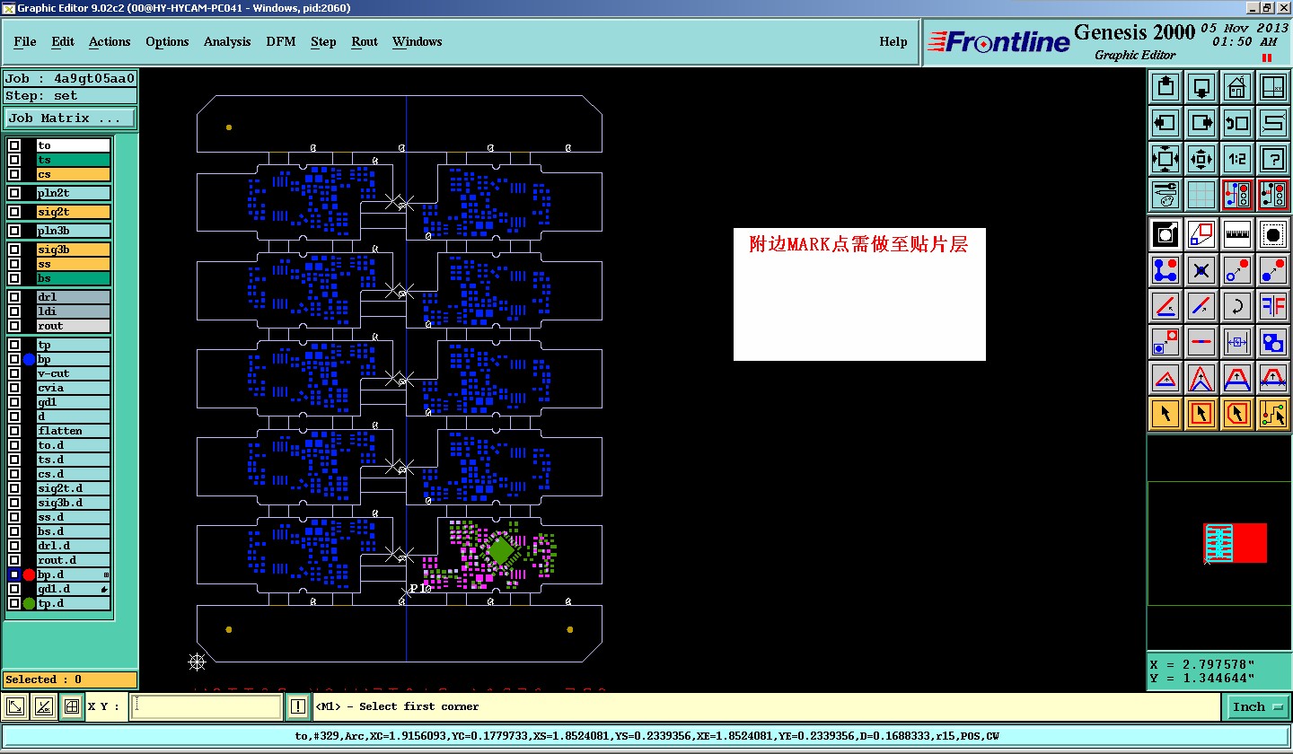Click the curved-arrow previous view icon
The height and width of the screenshot is (754, 1293).
pos(1236,123)
